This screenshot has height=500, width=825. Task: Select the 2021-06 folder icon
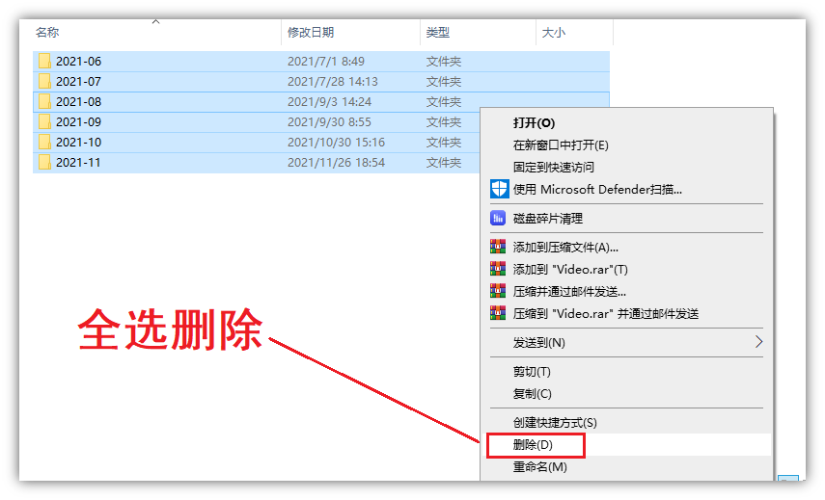pos(44,62)
